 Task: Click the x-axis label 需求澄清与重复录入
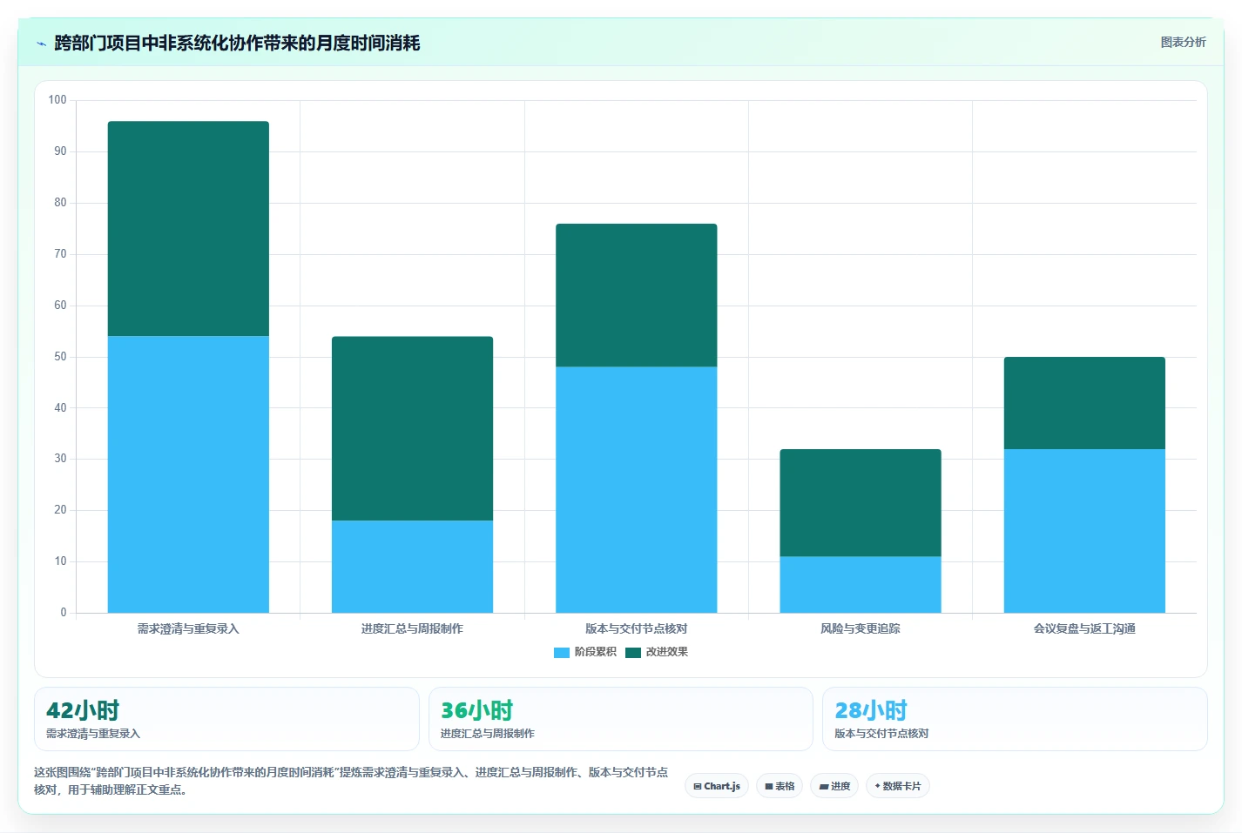coord(188,628)
